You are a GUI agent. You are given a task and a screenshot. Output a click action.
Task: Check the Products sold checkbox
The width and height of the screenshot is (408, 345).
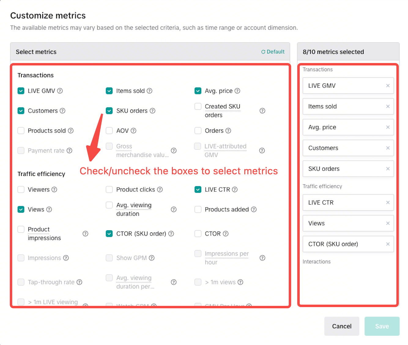(x=21, y=131)
